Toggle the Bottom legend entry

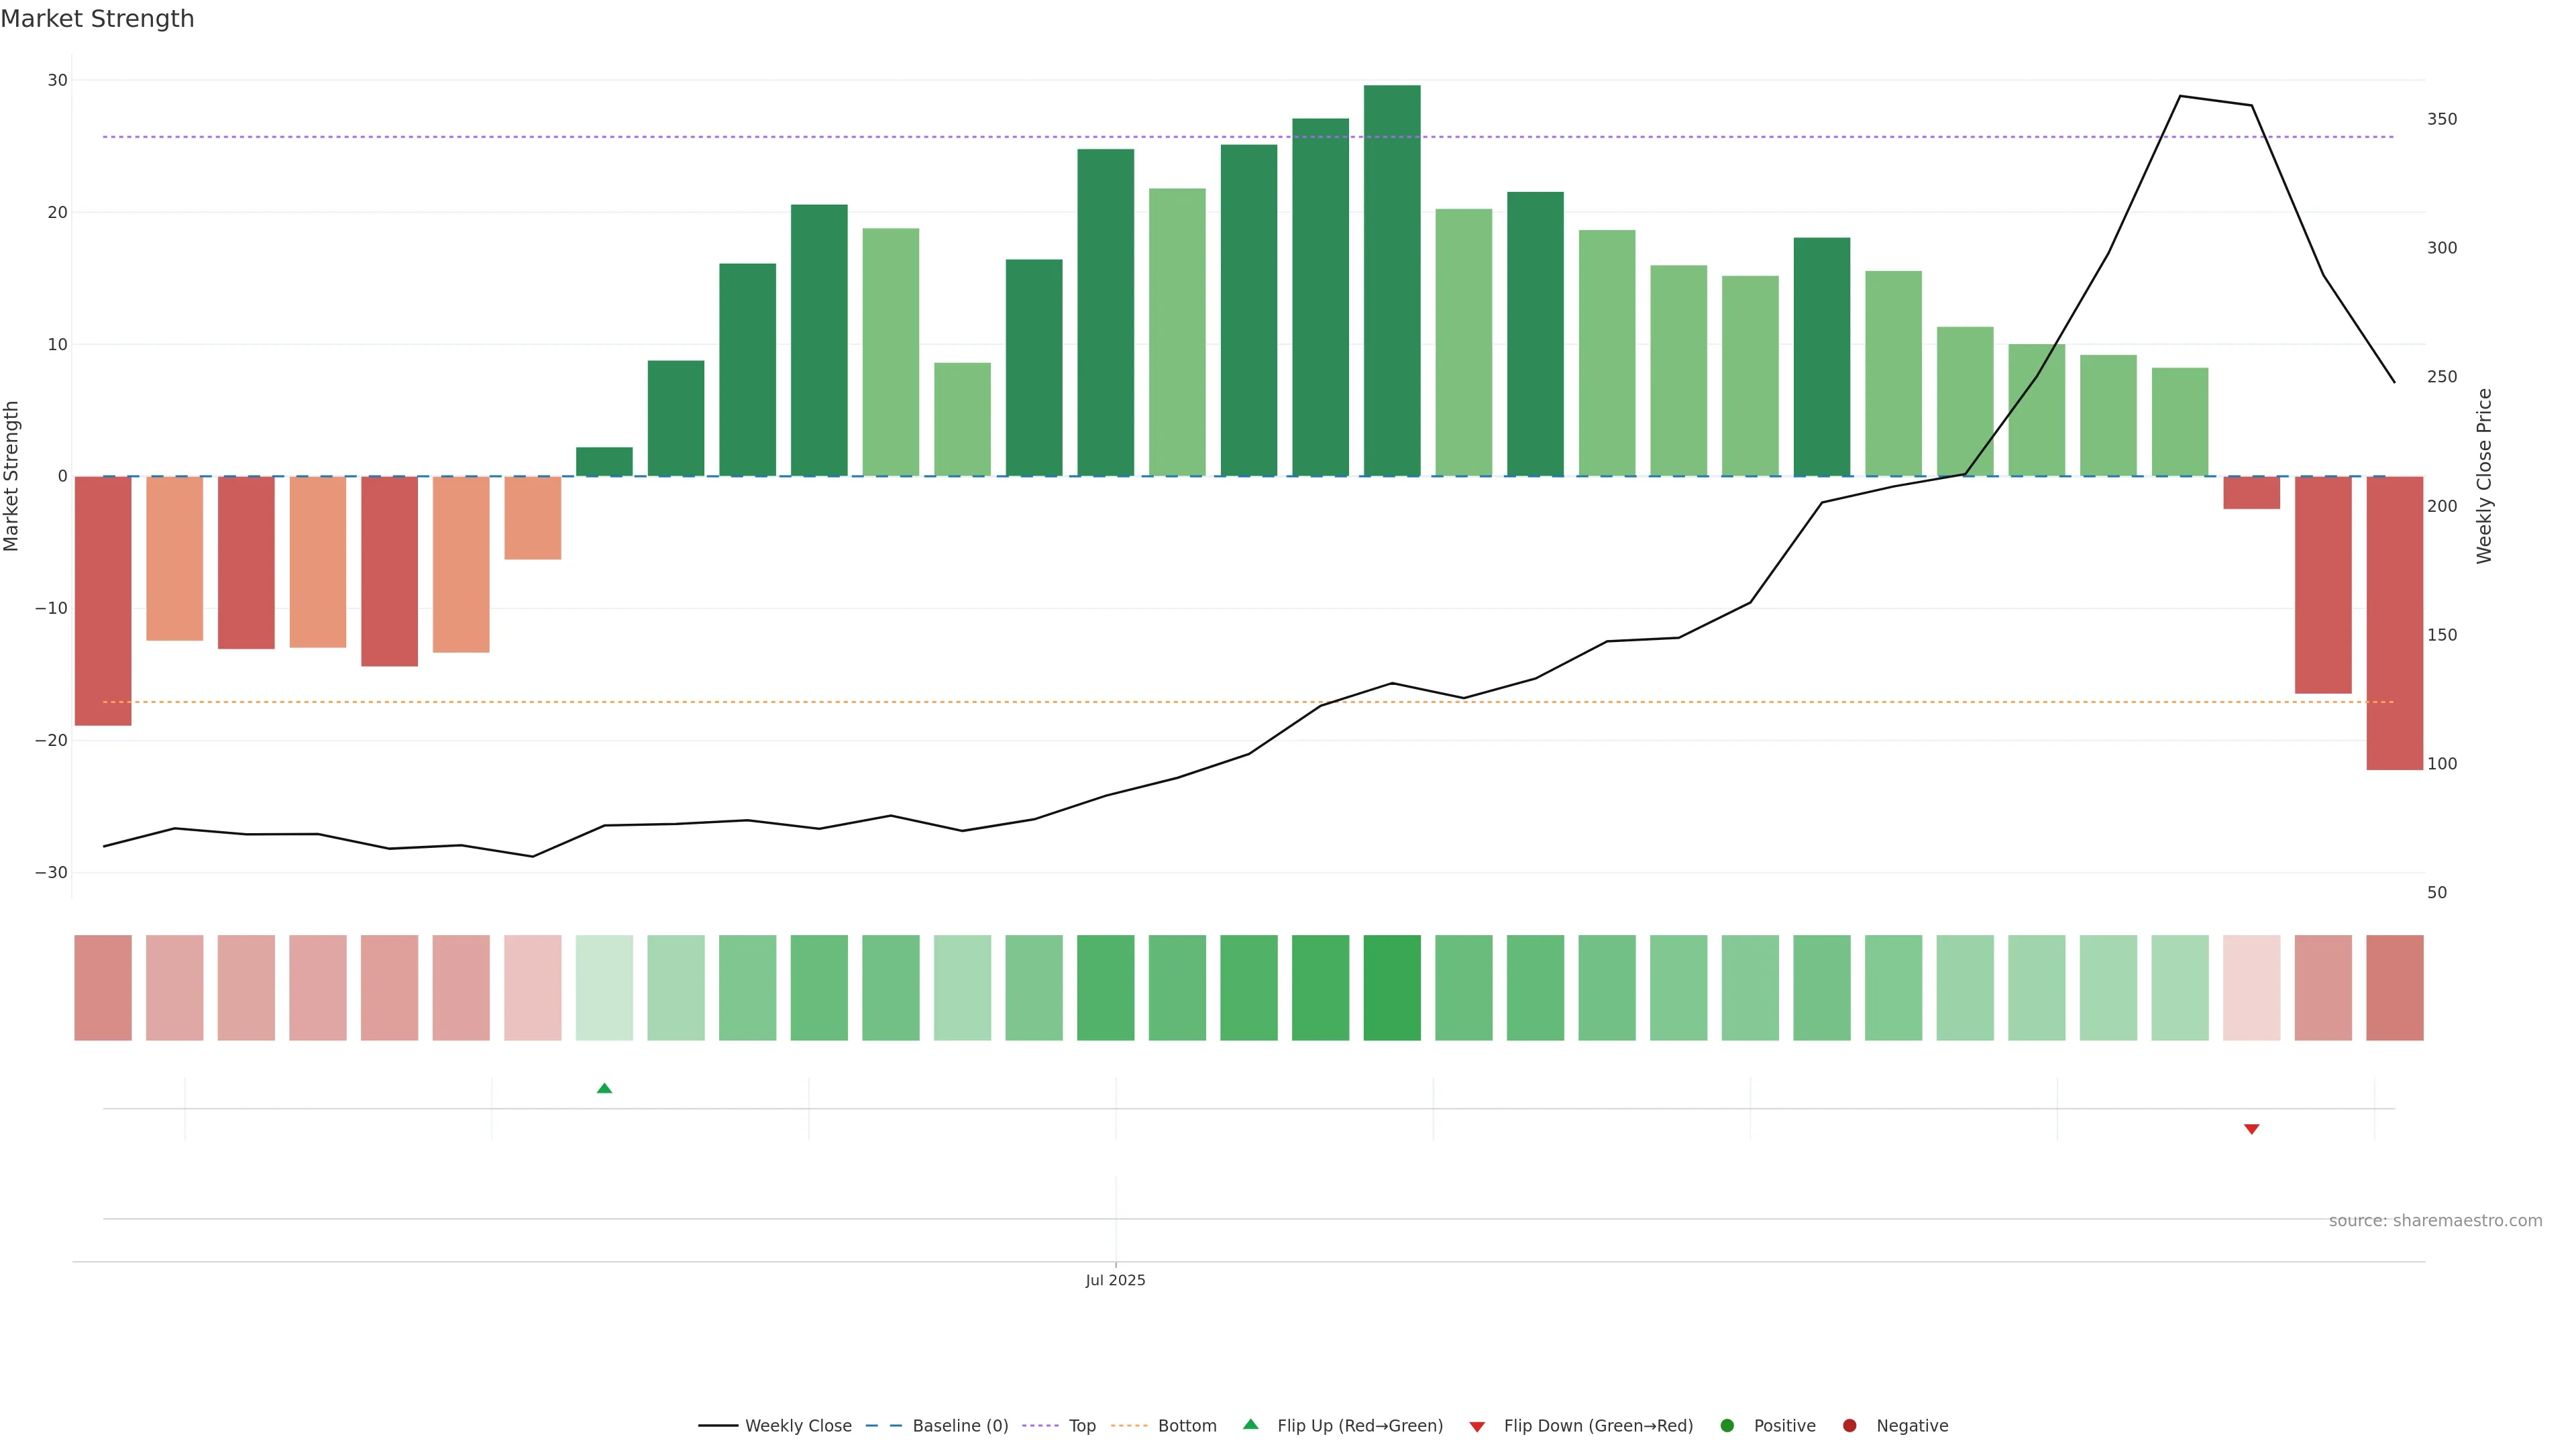point(1187,1426)
